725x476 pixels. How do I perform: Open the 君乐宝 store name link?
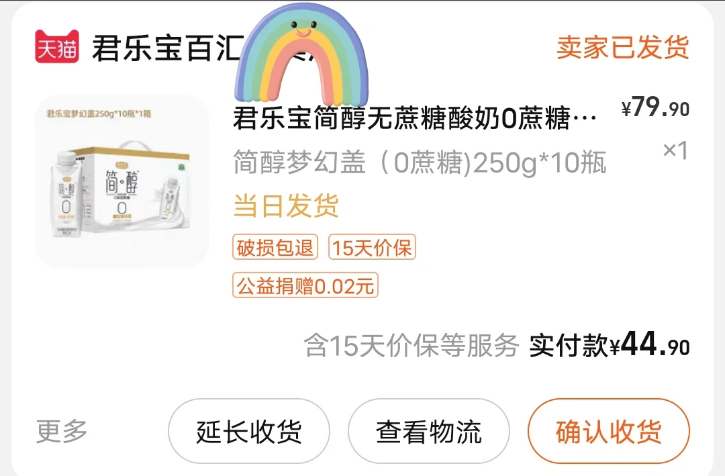point(167,48)
